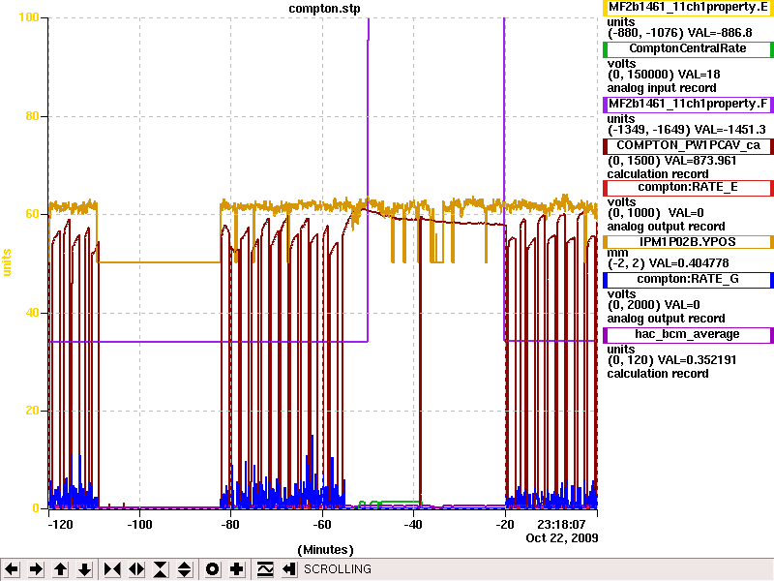Zoom out the vertical axis
774x581 pixels.
(x=185, y=569)
